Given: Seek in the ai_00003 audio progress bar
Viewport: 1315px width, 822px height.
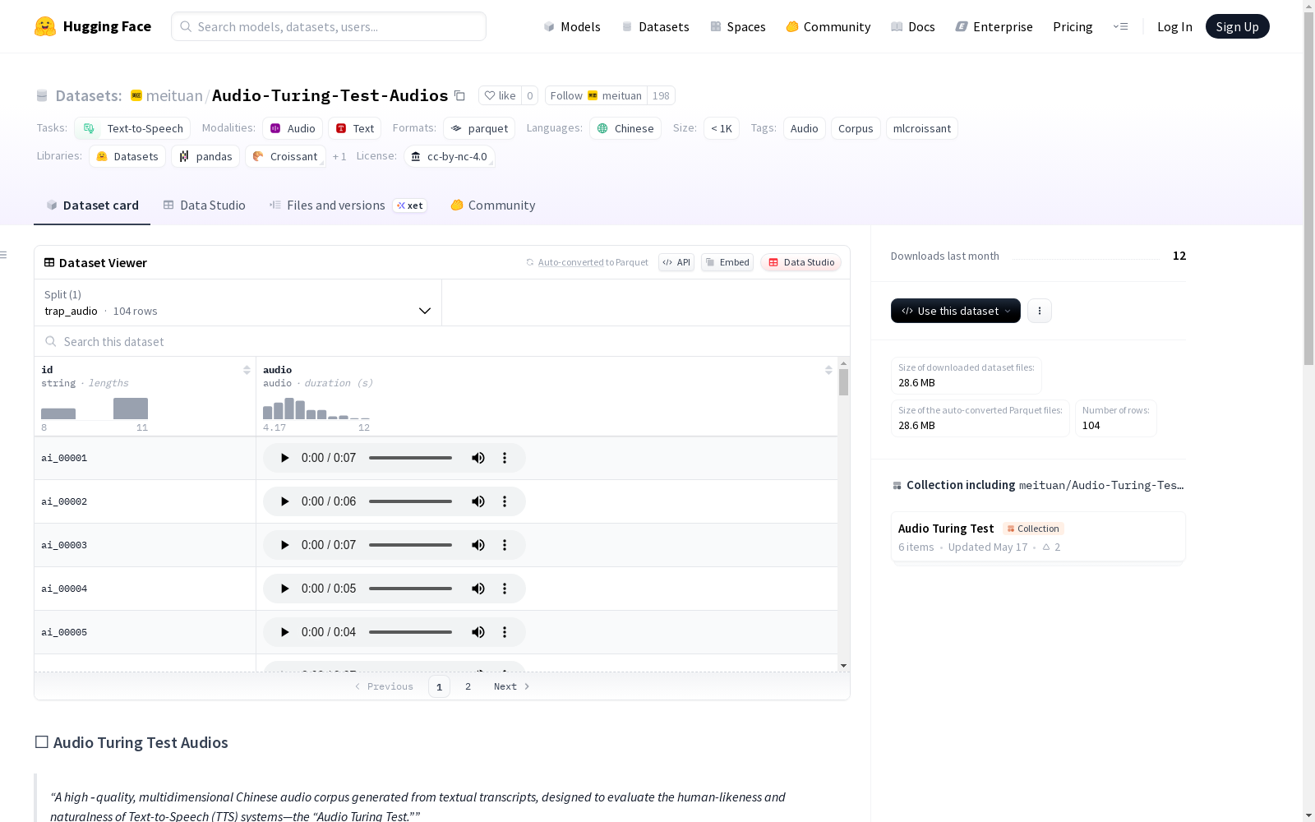Looking at the screenshot, I should point(410,545).
